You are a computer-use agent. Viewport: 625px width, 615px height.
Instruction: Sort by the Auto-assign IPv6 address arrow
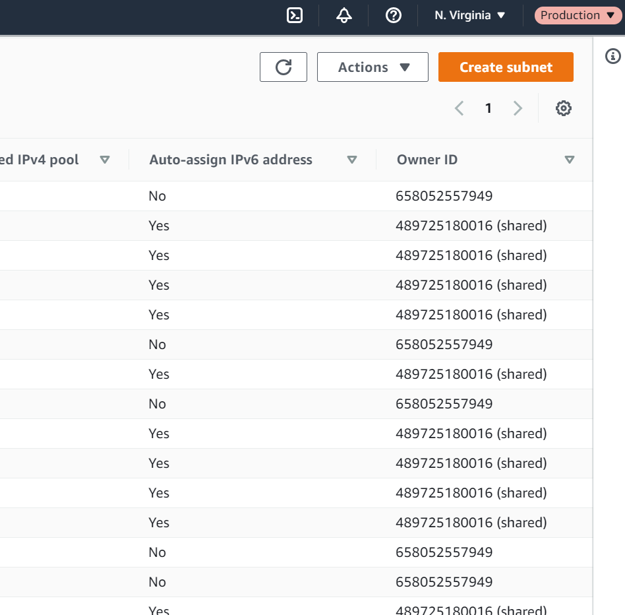coord(351,160)
